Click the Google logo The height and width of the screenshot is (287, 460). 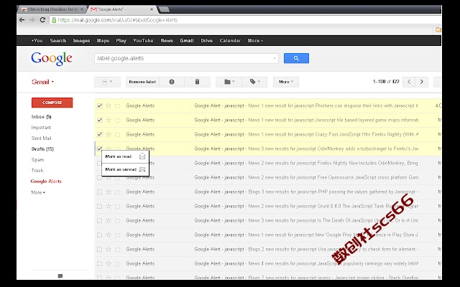52,59
